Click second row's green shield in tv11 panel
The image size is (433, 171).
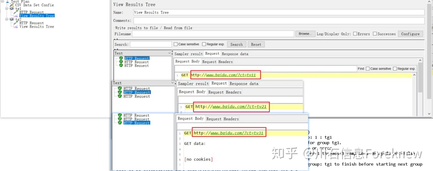coord(121,62)
